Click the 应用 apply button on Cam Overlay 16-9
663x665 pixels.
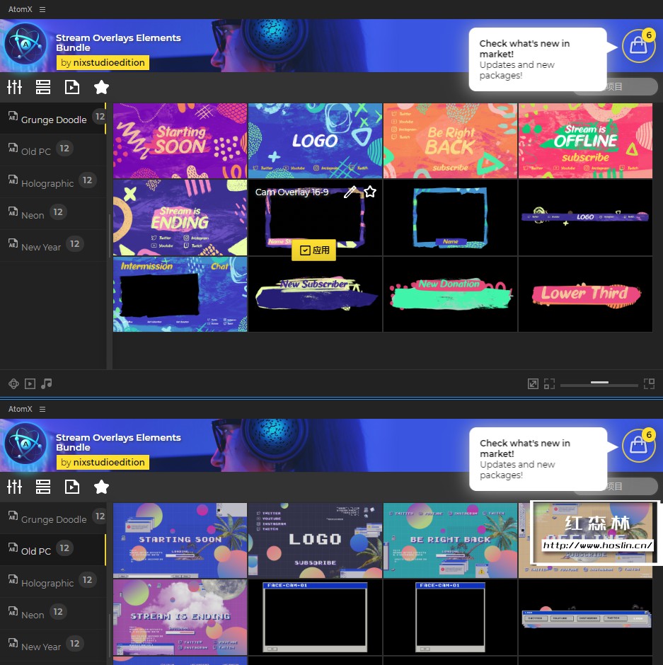[314, 250]
